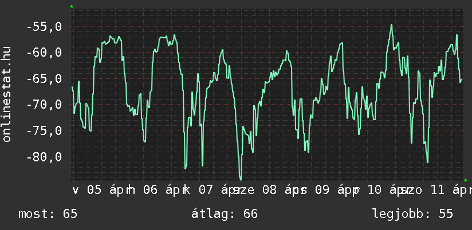Click the 'cs 09 ápr' date label
The height and width of the screenshot is (230, 472).
point(324,190)
